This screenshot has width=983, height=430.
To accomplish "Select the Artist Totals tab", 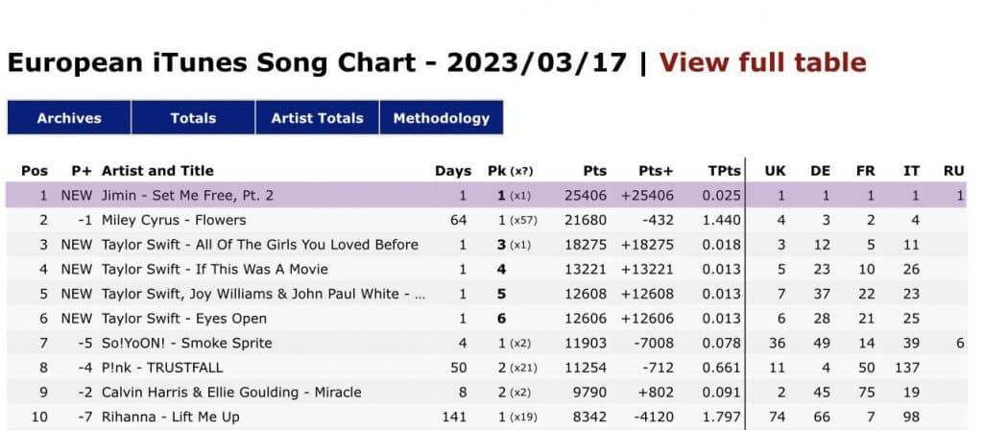I will click(x=317, y=118).
